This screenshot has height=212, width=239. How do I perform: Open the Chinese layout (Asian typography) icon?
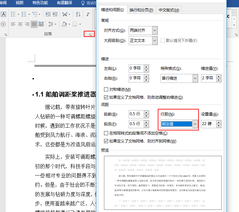click(x=65, y=14)
